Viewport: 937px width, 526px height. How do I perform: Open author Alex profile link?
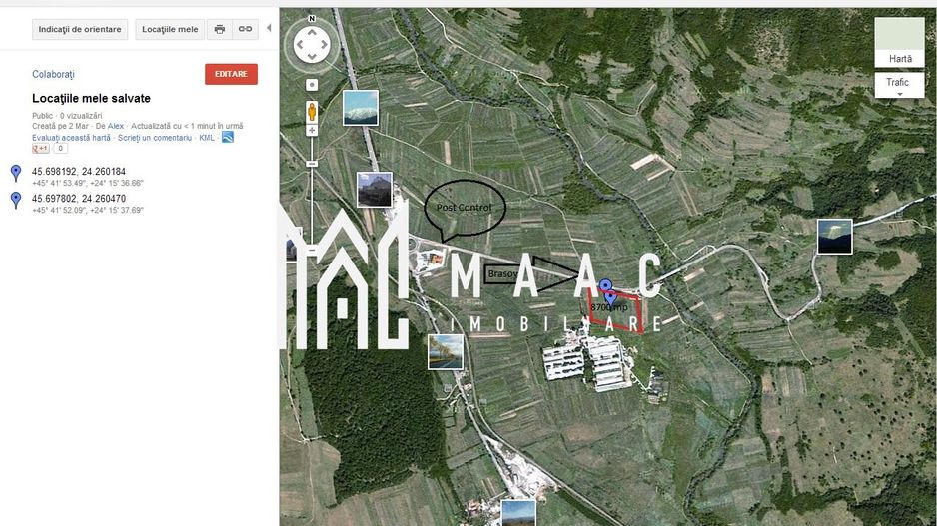(x=115, y=126)
